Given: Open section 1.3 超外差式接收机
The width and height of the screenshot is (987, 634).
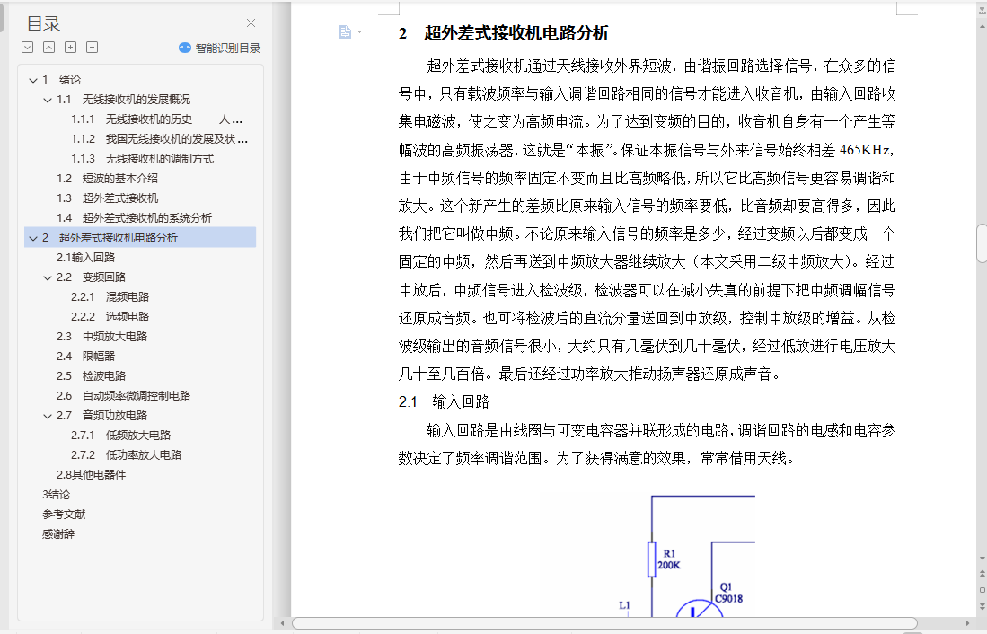Looking at the screenshot, I should point(107,198).
